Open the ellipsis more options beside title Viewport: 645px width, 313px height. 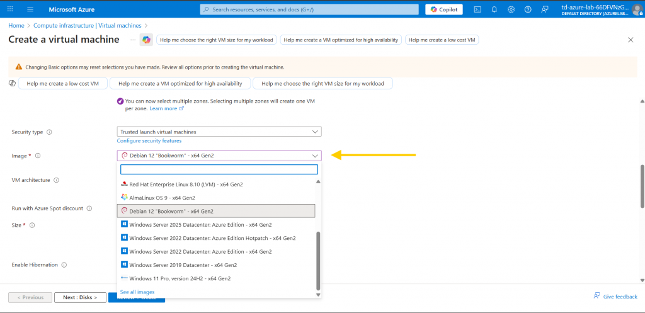tap(132, 40)
